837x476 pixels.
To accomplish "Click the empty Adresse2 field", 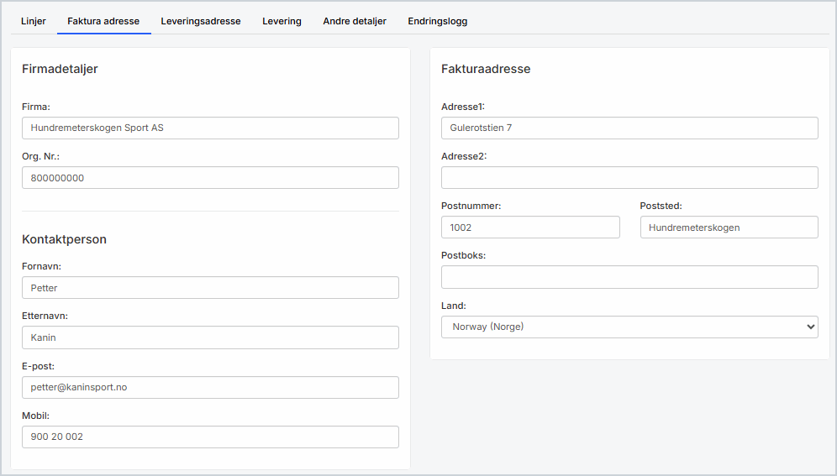I will pyautogui.click(x=629, y=178).
